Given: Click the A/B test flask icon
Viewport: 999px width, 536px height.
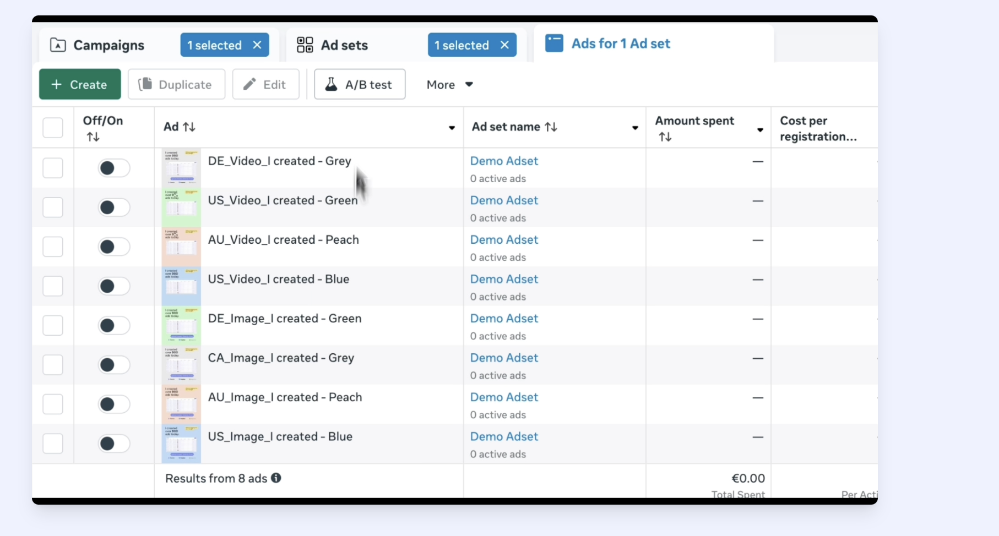Looking at the screenshot, I should pos(331,84).
